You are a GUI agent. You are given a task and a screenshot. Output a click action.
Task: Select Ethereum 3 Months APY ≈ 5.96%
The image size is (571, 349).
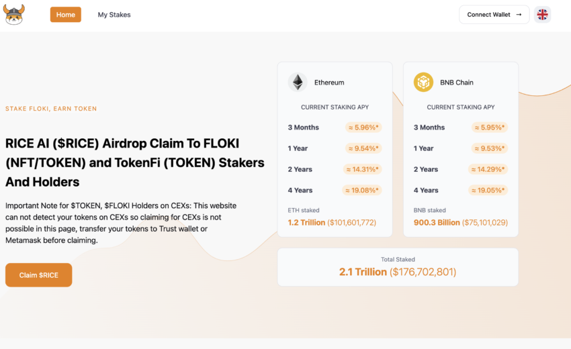tap(363, 128)
